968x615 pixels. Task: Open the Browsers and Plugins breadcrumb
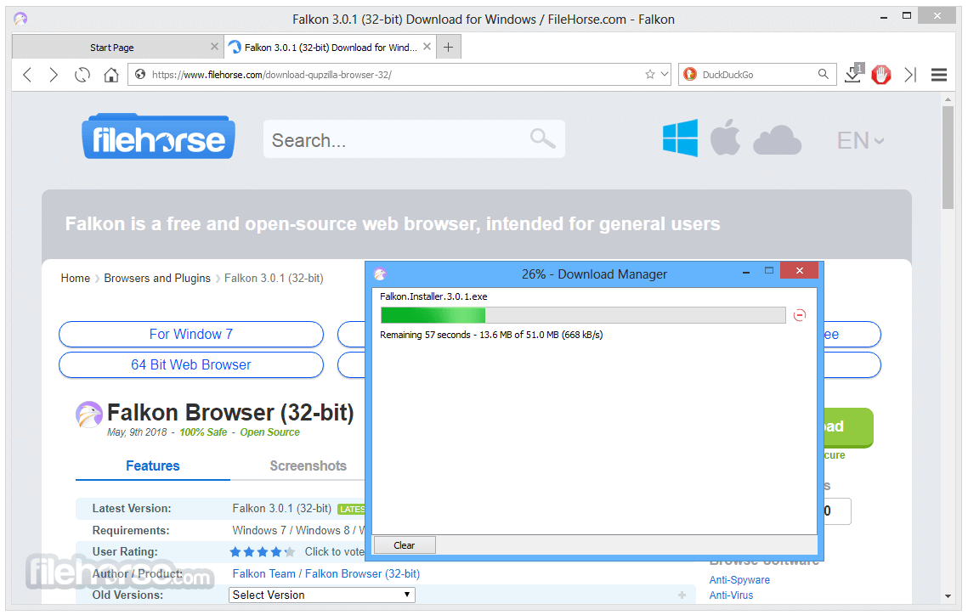pos(157,279)
